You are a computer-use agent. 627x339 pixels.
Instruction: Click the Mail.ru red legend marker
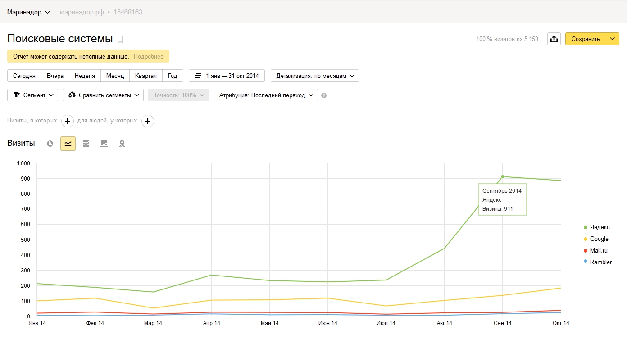586,250
